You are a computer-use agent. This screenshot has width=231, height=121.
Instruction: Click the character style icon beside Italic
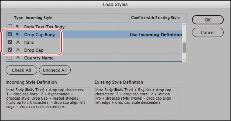pos(18,42)
